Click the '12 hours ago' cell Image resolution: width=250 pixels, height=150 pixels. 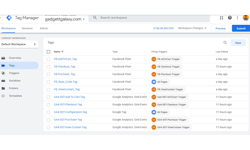[x=224, y=67]
